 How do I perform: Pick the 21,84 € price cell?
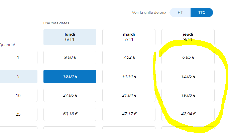(x=129, y=95)
